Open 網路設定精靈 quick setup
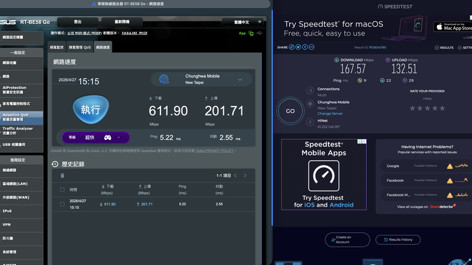This screenshot has height=265, width=472. (21, 38)
